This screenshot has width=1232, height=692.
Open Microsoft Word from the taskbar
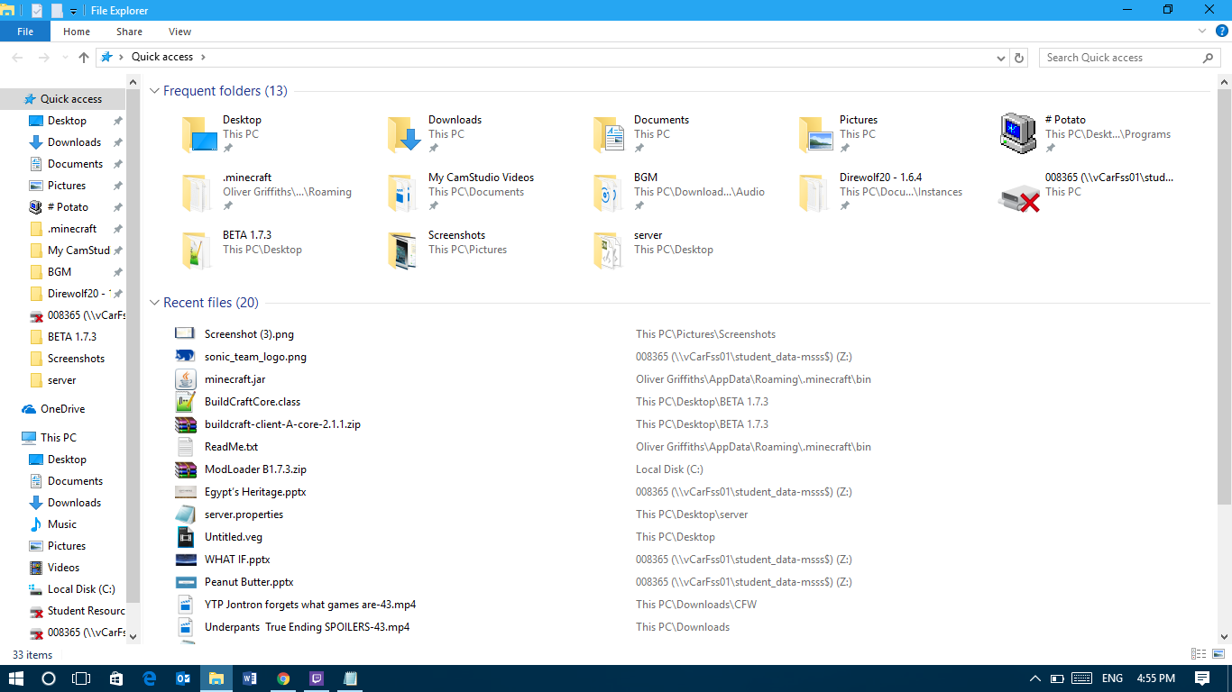(x=250, y=678)
